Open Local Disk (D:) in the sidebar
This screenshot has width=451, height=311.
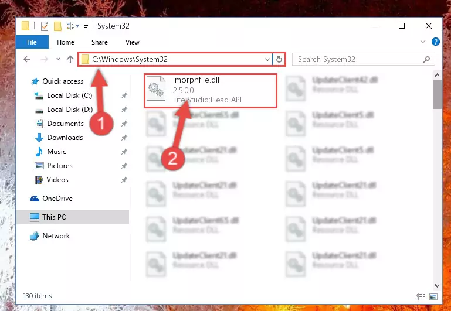pyautogui.click(x=70, y=110)
